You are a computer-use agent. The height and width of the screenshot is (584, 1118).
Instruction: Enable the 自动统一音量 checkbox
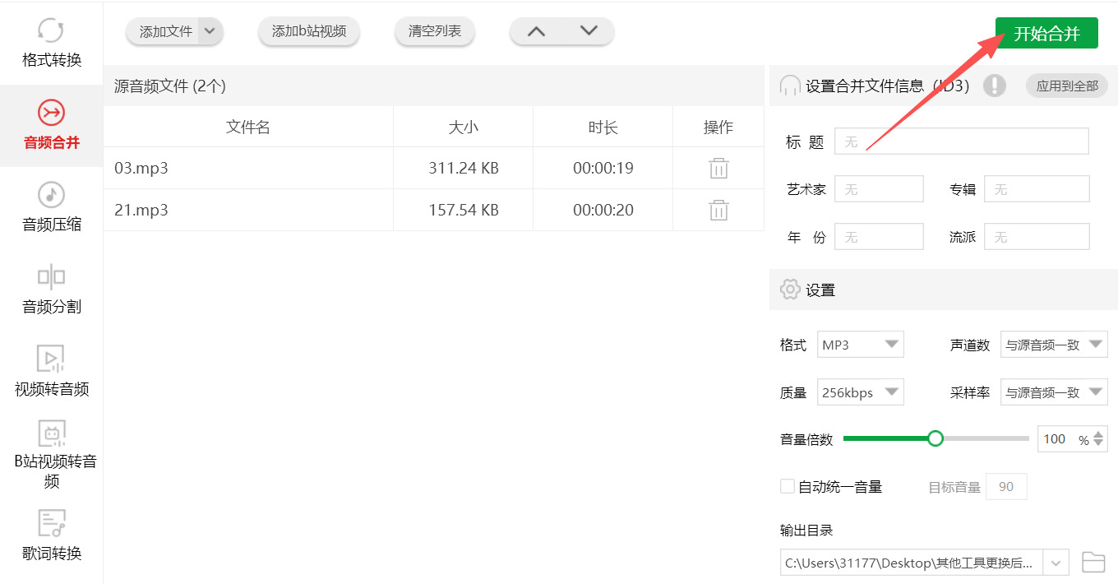[x=787, y=486]
